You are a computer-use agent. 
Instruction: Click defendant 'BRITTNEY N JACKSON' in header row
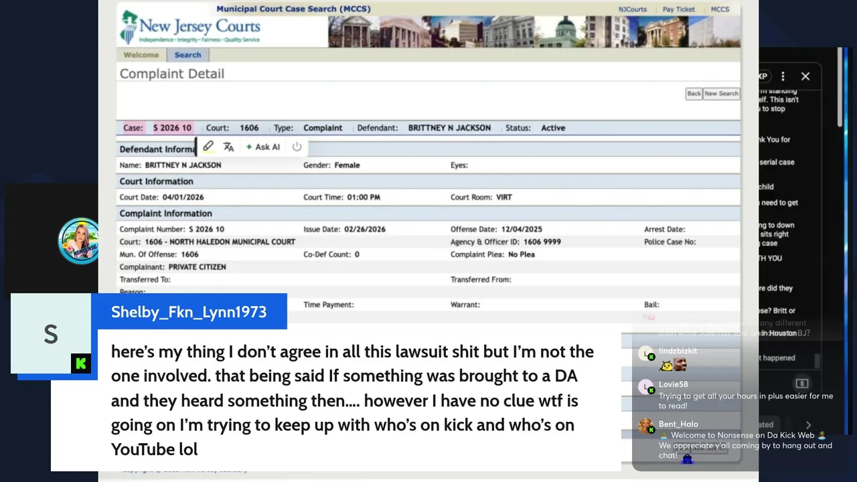pyautogui.click(x=449, y=128)
